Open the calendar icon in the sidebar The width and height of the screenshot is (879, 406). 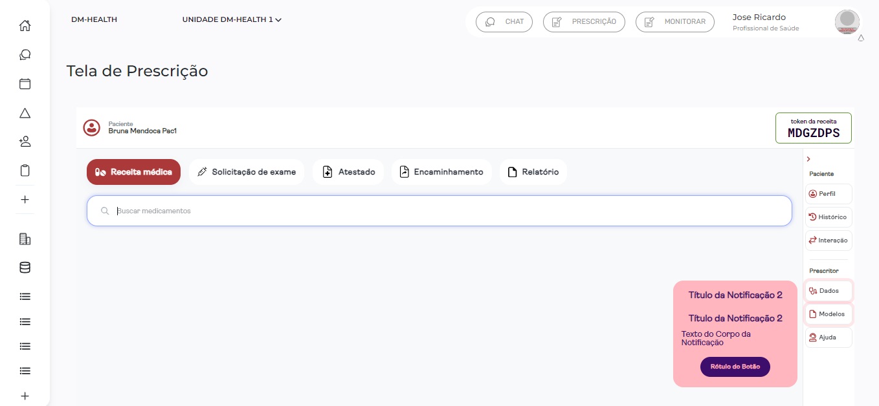[25, 84]
